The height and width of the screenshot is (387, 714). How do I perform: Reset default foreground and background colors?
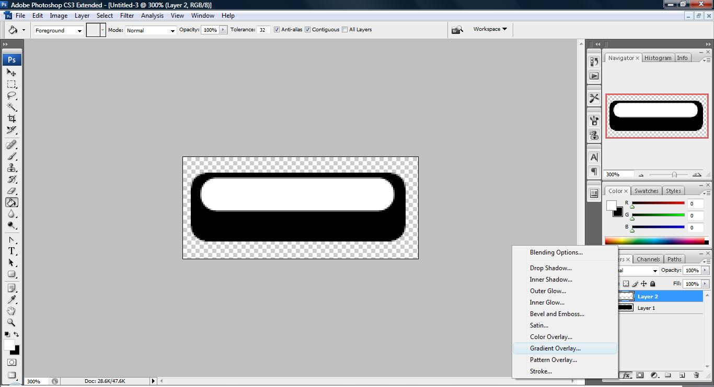point(7,334)
